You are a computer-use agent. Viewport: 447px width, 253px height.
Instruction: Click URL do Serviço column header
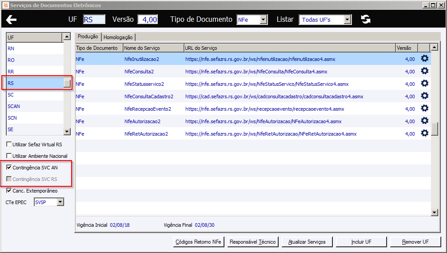pos(290,48)
